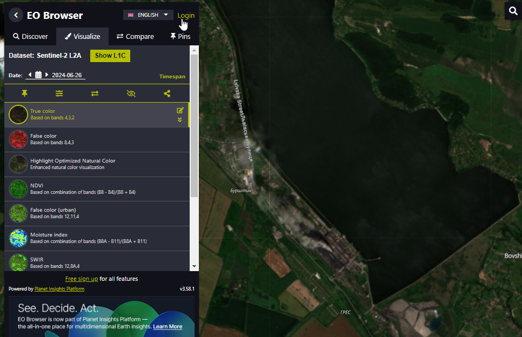This screenshot has height=337, width=522.
Task: Select the Moisture index thumbnail
Action: [x=18, y=238]
